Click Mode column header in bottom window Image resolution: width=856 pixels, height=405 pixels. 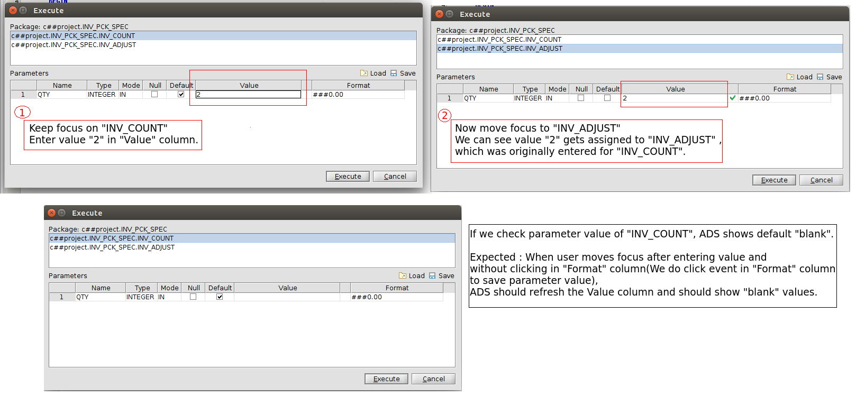[169, 288]
